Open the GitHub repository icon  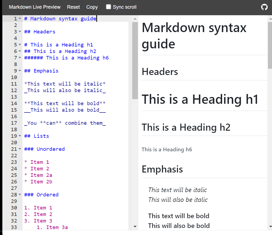pos(264,7)
